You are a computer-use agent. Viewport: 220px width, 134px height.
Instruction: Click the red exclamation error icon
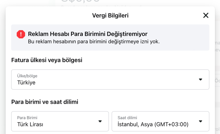coord(21,34)
